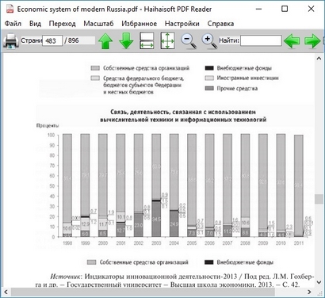Click the vertical scrollbar up arrow
Image resolution: width=325 pixels, height=298 pixels.
click(319, 59)
